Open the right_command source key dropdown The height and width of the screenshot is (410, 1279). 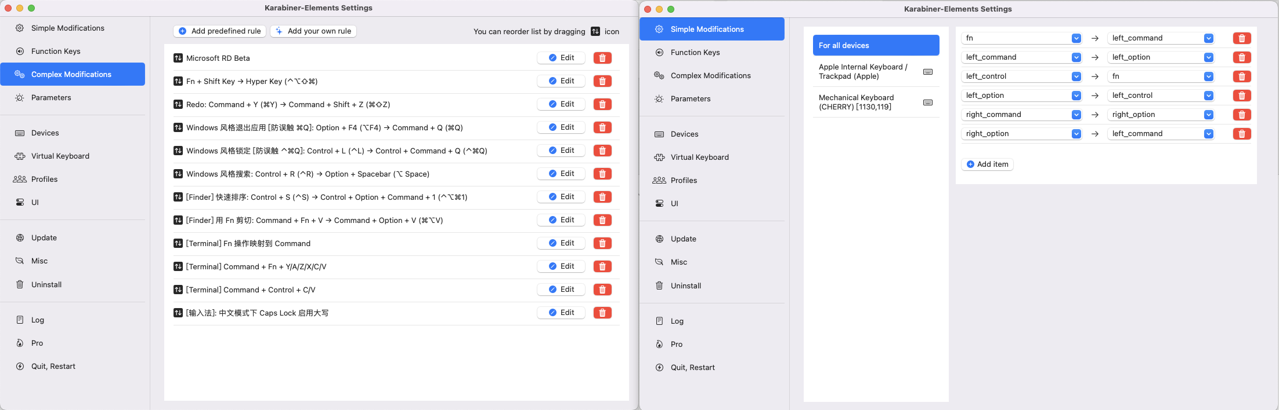click(1076, 115)
